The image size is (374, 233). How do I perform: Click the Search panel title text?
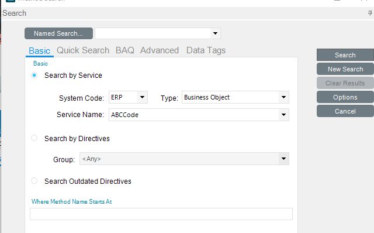point(14,13)
